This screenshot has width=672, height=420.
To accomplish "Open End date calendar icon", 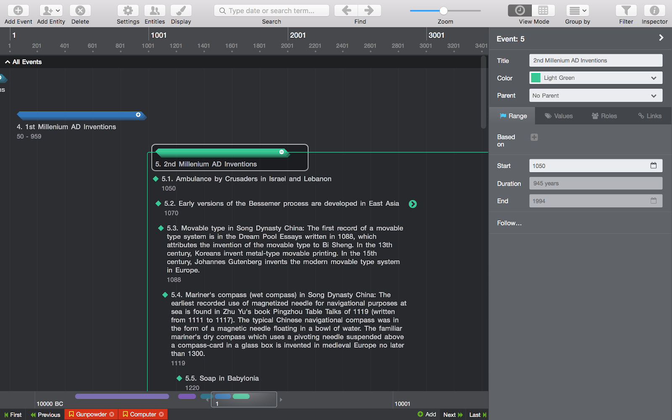I will pos(654,201).
